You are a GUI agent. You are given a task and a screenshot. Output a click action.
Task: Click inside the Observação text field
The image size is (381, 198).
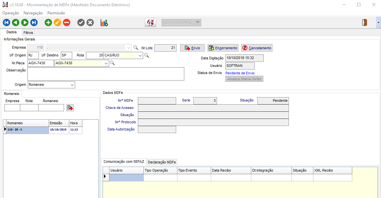106,74
